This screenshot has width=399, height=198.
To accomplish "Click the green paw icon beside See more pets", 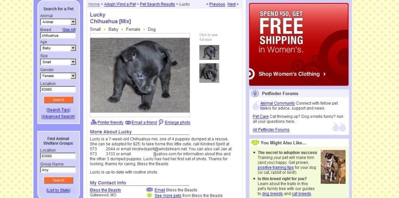I will (150, 195).
